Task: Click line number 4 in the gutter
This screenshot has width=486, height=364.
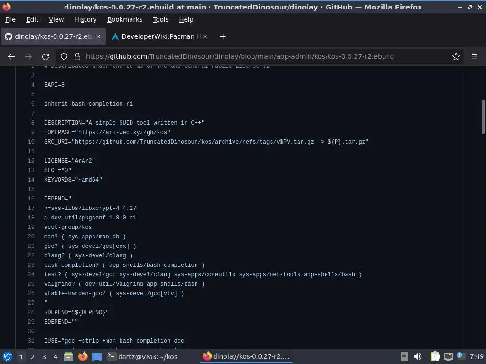Action: click(x=33, y=85)
